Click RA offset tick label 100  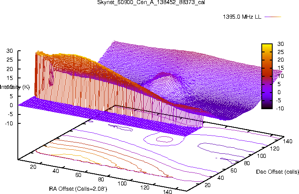tap(122, 183)
